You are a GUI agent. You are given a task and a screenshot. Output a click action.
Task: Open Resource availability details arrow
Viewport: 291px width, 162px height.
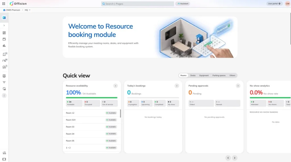point(115,86)
